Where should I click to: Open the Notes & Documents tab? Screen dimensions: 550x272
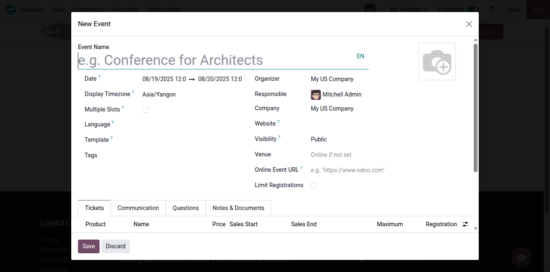(238, 208)
